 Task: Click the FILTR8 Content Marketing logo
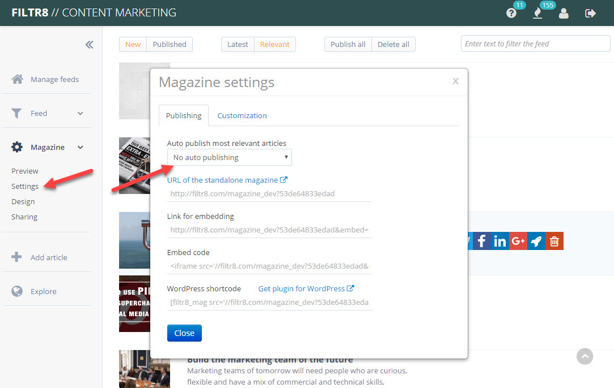coord(94,12)
